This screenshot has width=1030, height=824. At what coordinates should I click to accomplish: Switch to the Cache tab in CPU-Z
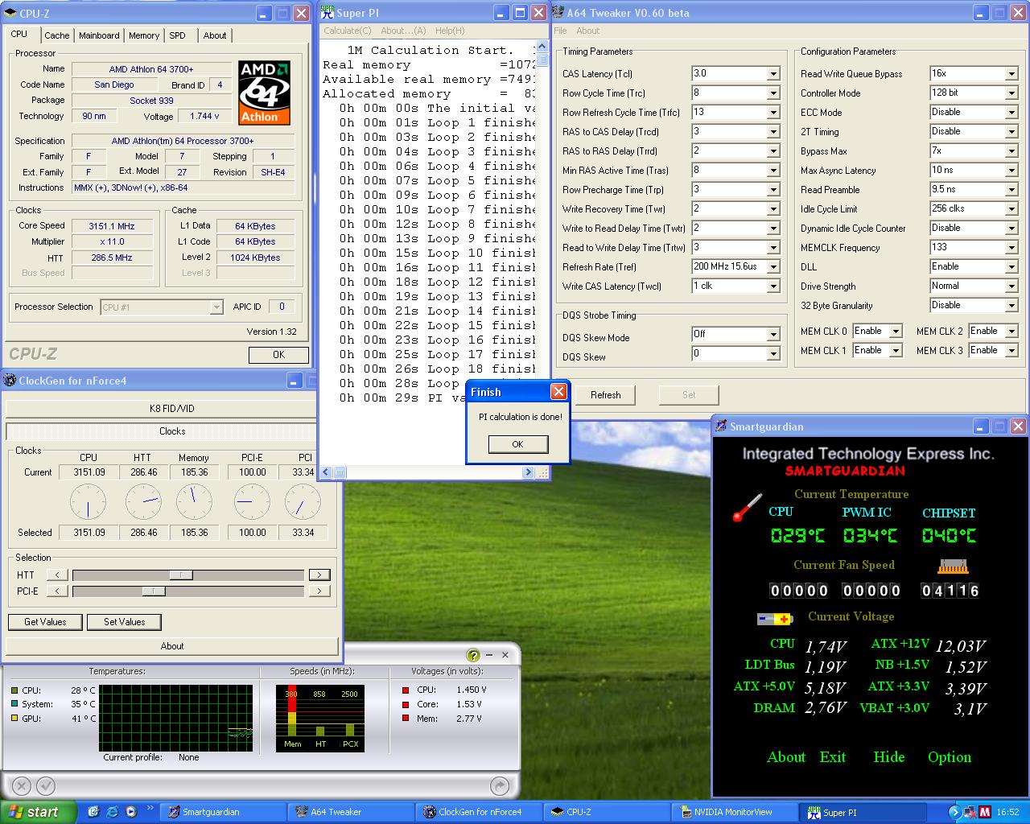click(x=56, y=35)
